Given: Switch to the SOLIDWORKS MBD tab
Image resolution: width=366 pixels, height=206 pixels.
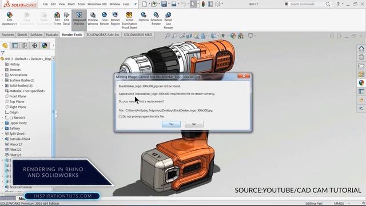Looking at the screenshot, I should (x=138, y=34).
